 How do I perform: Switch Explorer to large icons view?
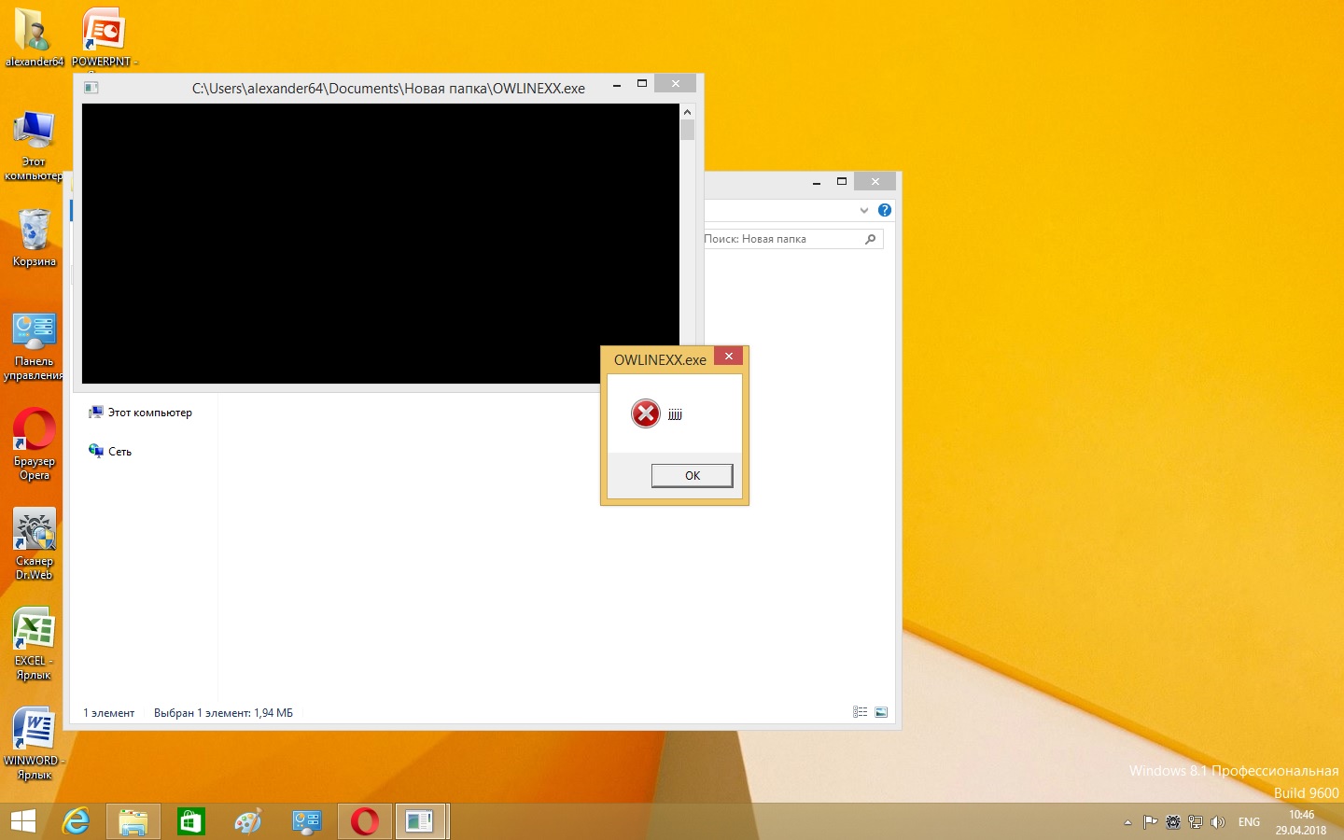(881, 712)
